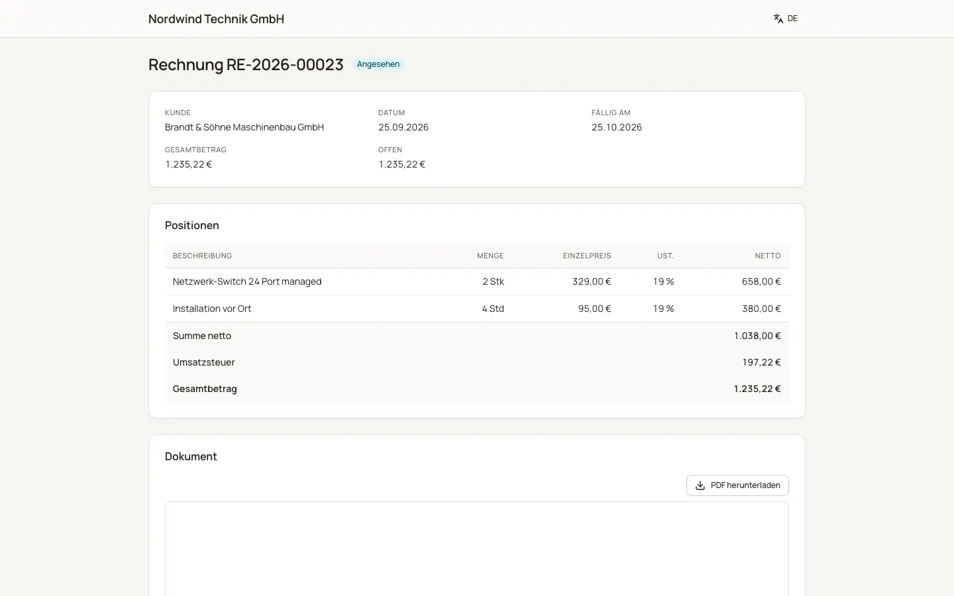954x596 pixels.
Task: Click tax amount 197,22 €
Action: click(x=761, y=362)
